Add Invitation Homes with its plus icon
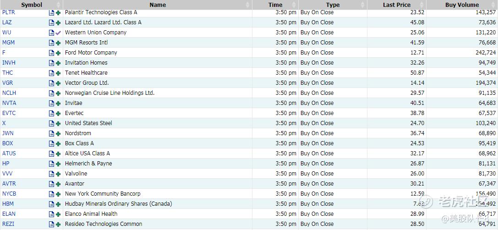 (58, 63)
